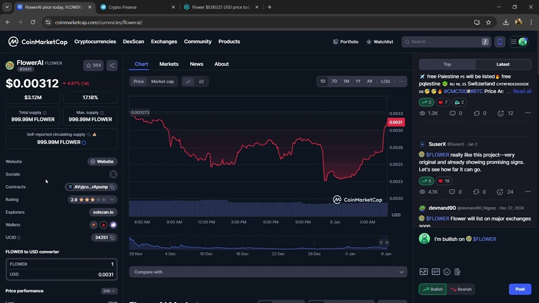Focus the CoinMarketCap search field
Image resolution: width=539 pixels, height=303 pixels.
[447, 42]
